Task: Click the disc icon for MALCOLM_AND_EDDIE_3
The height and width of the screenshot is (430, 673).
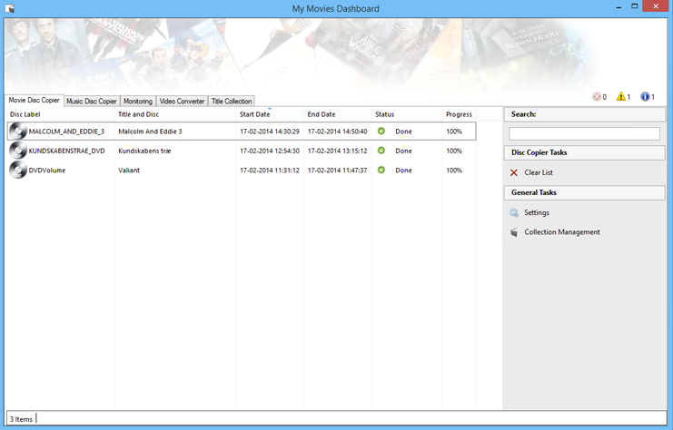Action: coord(18,131)
